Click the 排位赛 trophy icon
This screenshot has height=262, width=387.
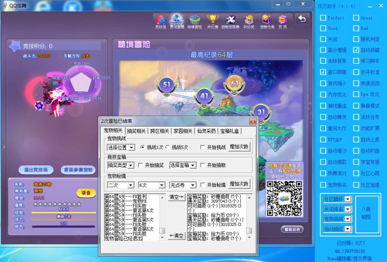point(212,21)
